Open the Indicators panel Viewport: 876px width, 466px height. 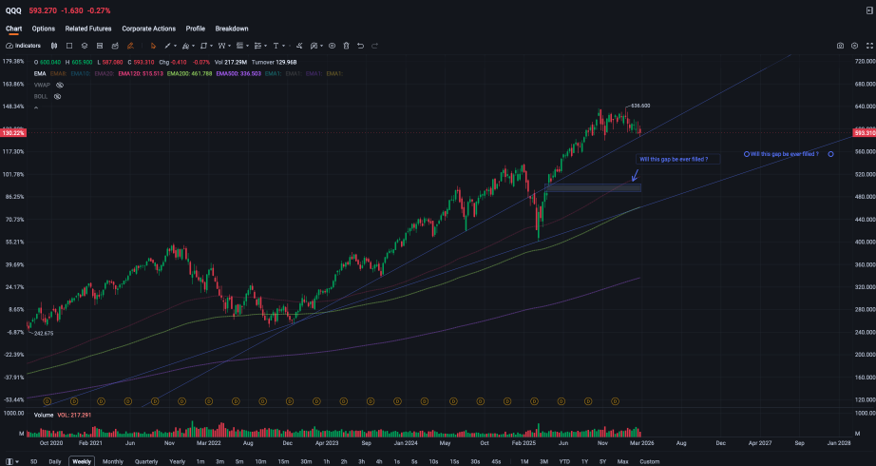pyautogui.click(x=24, y=46)
